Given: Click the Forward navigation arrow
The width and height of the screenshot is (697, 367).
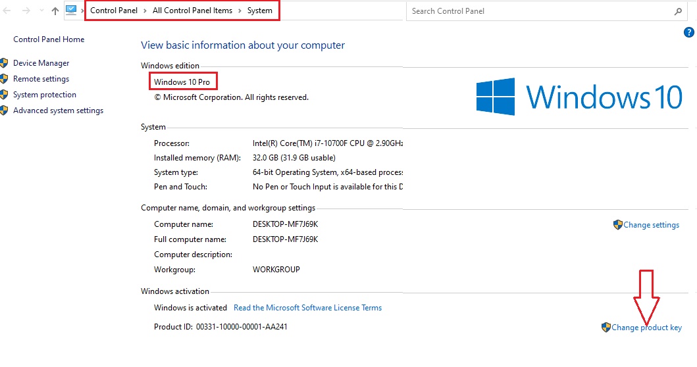Looking at the screenshot, I should (x=26, y=11).
